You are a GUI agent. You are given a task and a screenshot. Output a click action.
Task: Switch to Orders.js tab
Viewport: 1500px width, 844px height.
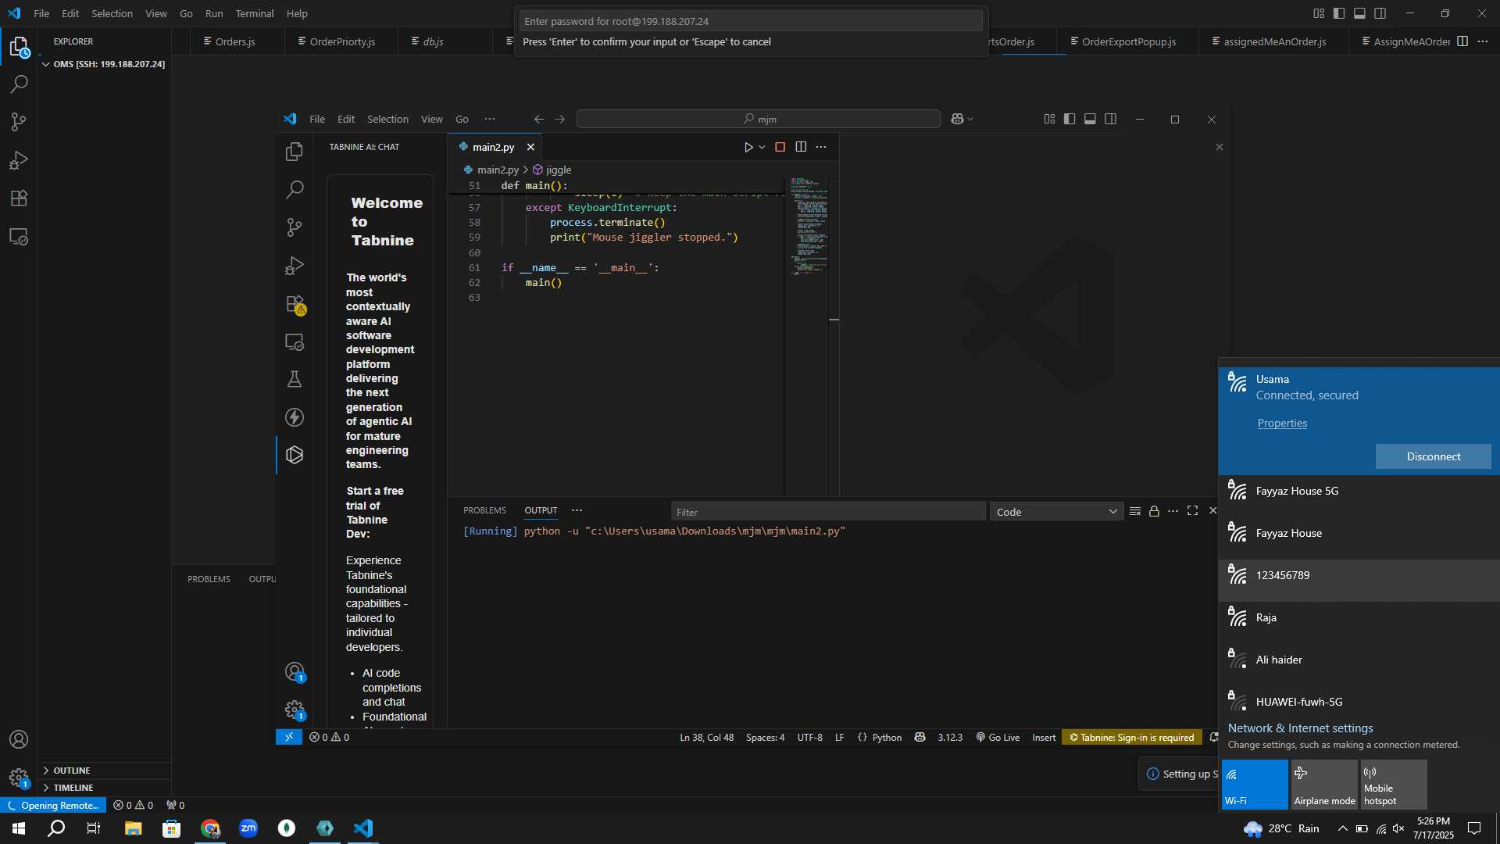[x=236, y=41]
